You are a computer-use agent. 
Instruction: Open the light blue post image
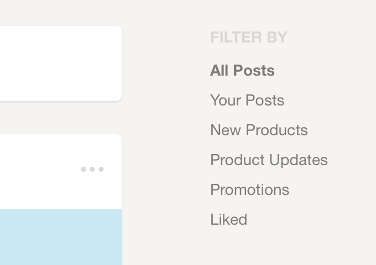coord(61,237)
